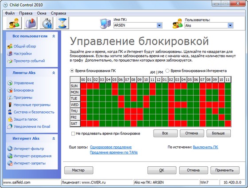
Task: Click the stopwatch time-limits toolbar icon
Action: coord(46,23)
